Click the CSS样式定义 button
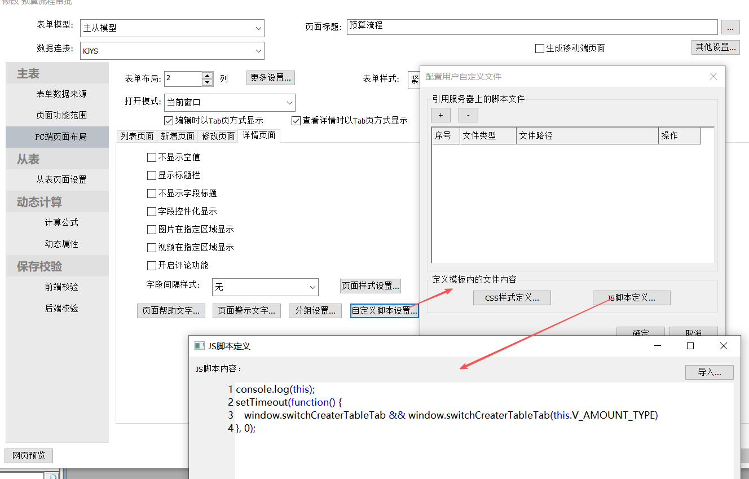 (512, 298)
